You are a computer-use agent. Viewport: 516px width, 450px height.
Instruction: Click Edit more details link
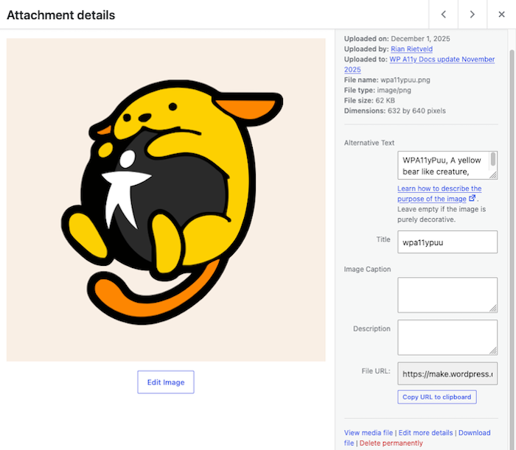pyautogui.click(x=426, y=432)
